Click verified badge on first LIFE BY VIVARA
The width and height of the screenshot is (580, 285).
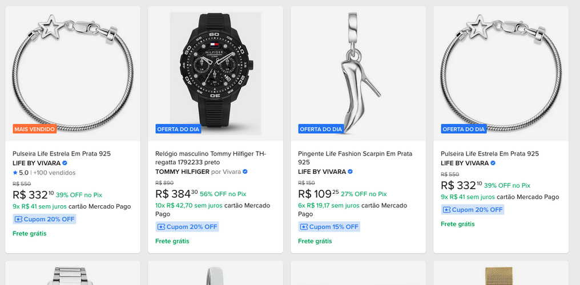pyautogui.click(x=65, y=163)
